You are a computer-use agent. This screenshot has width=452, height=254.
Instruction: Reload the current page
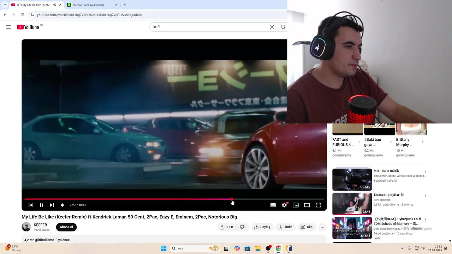22,15
